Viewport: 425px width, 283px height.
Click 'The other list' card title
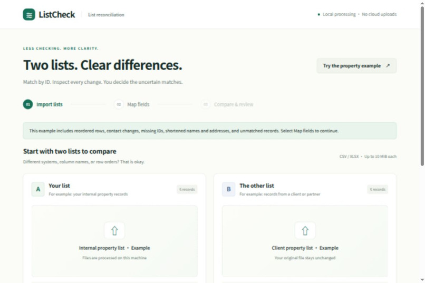(257, 186)
